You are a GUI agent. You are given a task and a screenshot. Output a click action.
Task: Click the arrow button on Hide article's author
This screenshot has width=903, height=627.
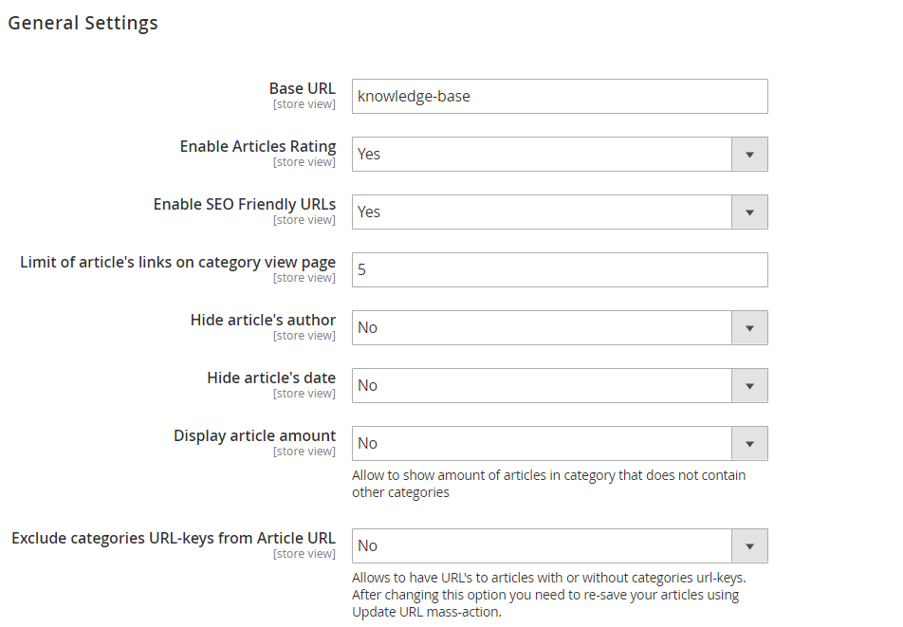point(749,327)
